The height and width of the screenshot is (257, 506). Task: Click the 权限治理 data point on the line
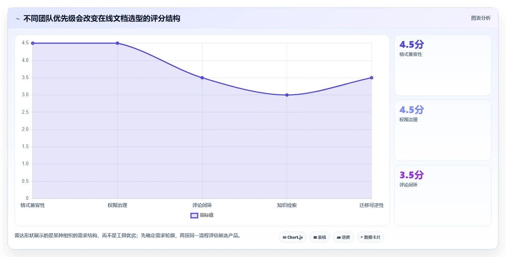point(117,43)
